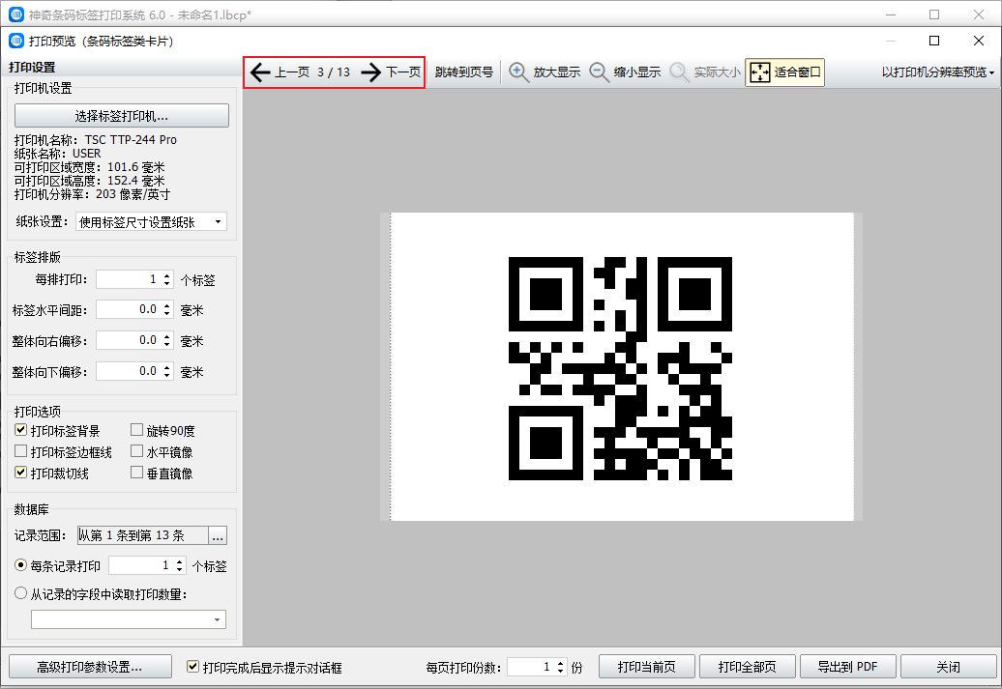Click the '可打印区域宽度: 101.6 毫米' text
This screenshot has width=1002, height=689.
click(89, 167)
